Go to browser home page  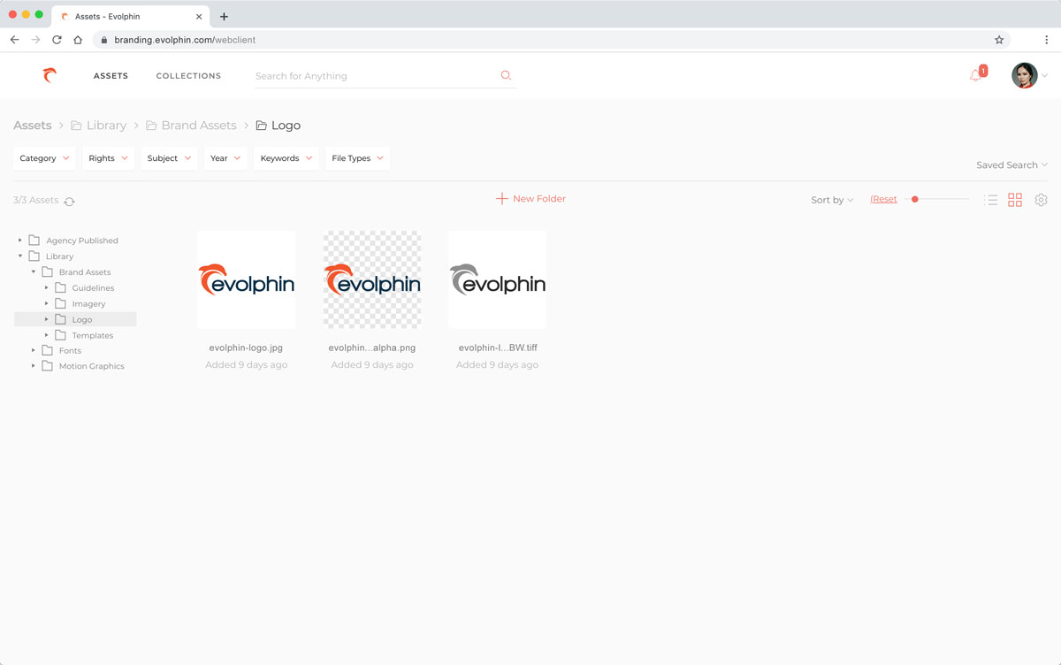click(x=78, y=40)
